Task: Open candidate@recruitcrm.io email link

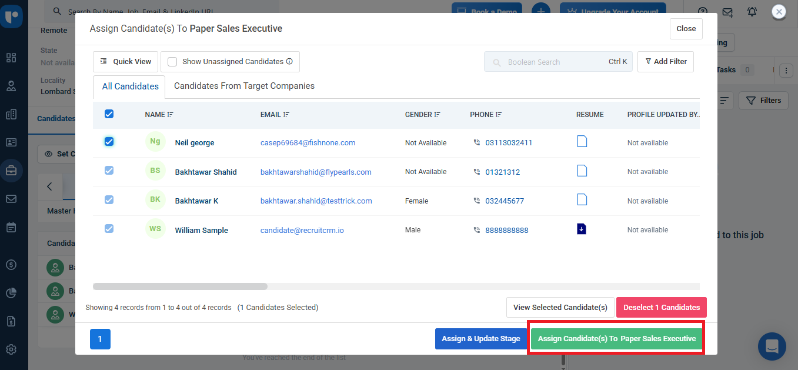Action: pos(302,231)
